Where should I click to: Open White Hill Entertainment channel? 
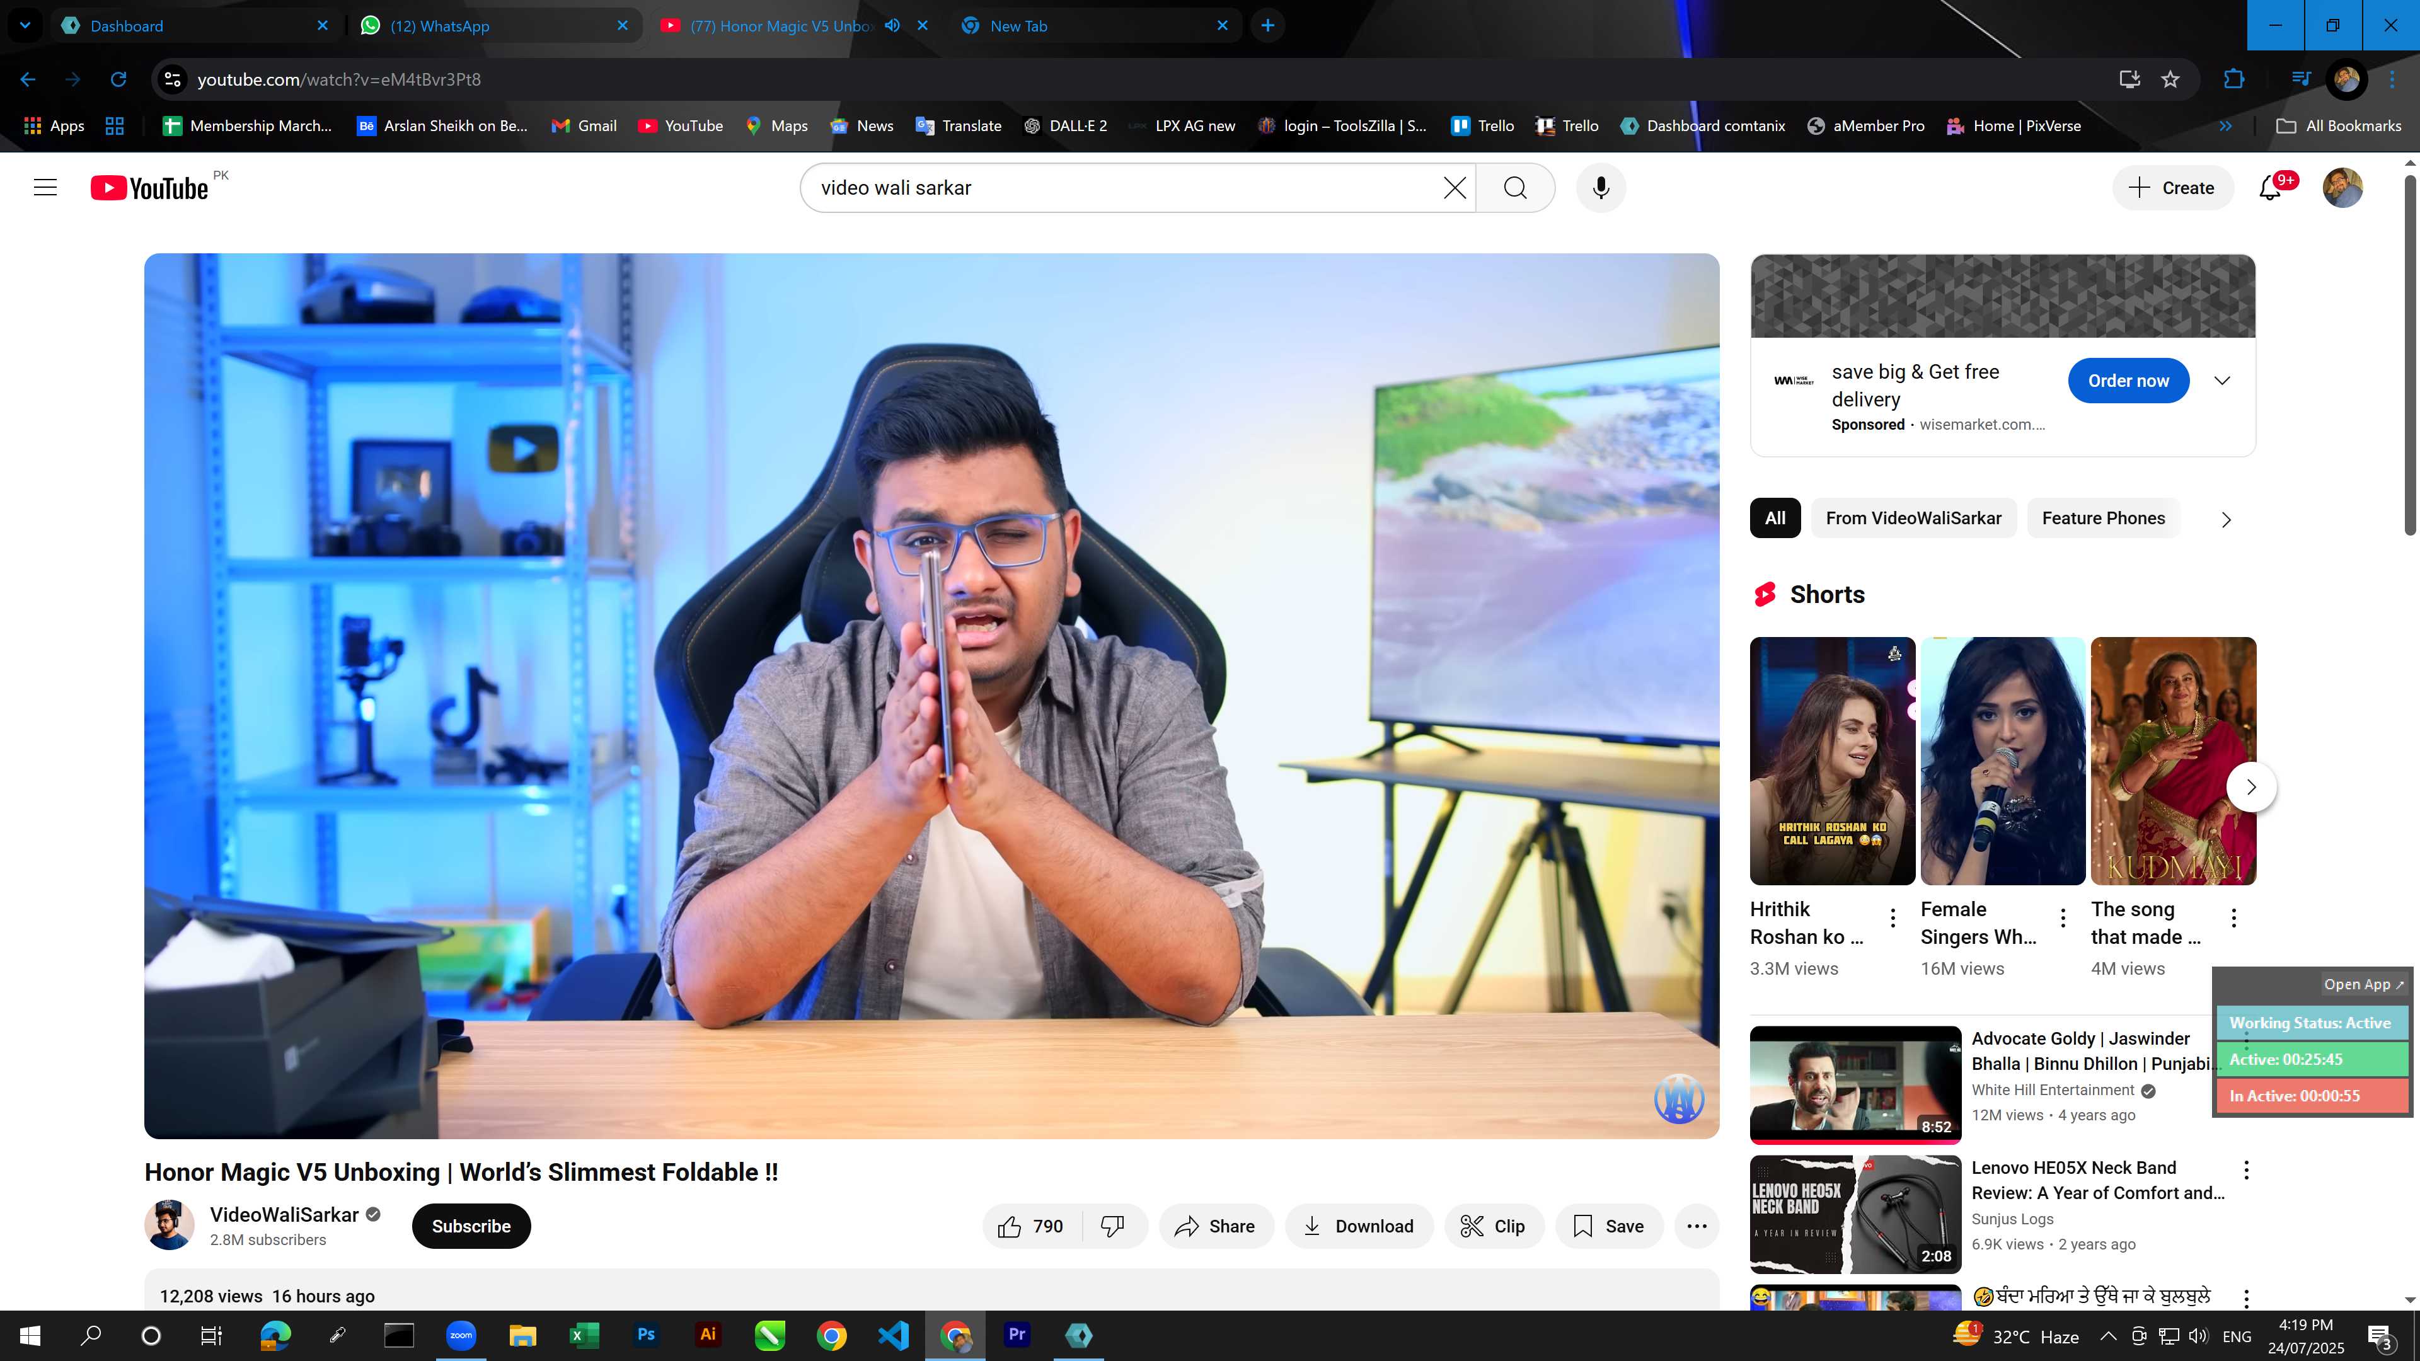[2053, 1089]
